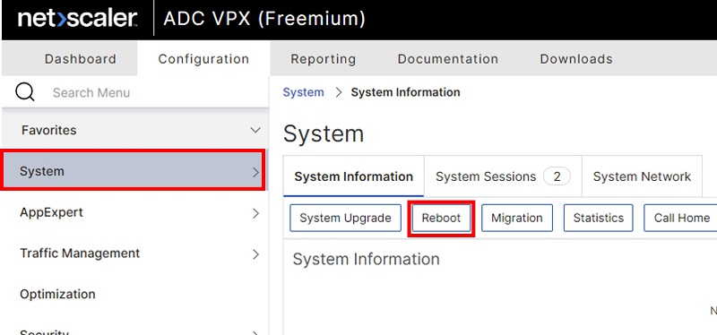Select the System Network tab
The width and height of the screenshot is (717, 335).
point(642,176)
